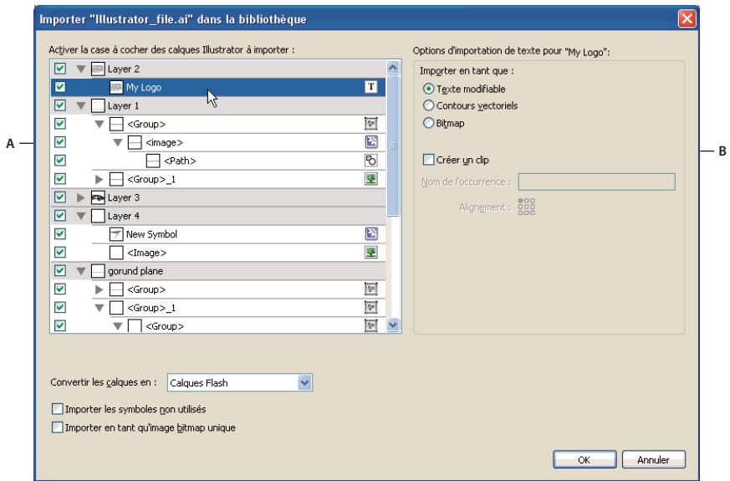Click the Annuler button
The height and width of the screenshot is (481, 730).
pyautogui.click(x=654, y=459)
